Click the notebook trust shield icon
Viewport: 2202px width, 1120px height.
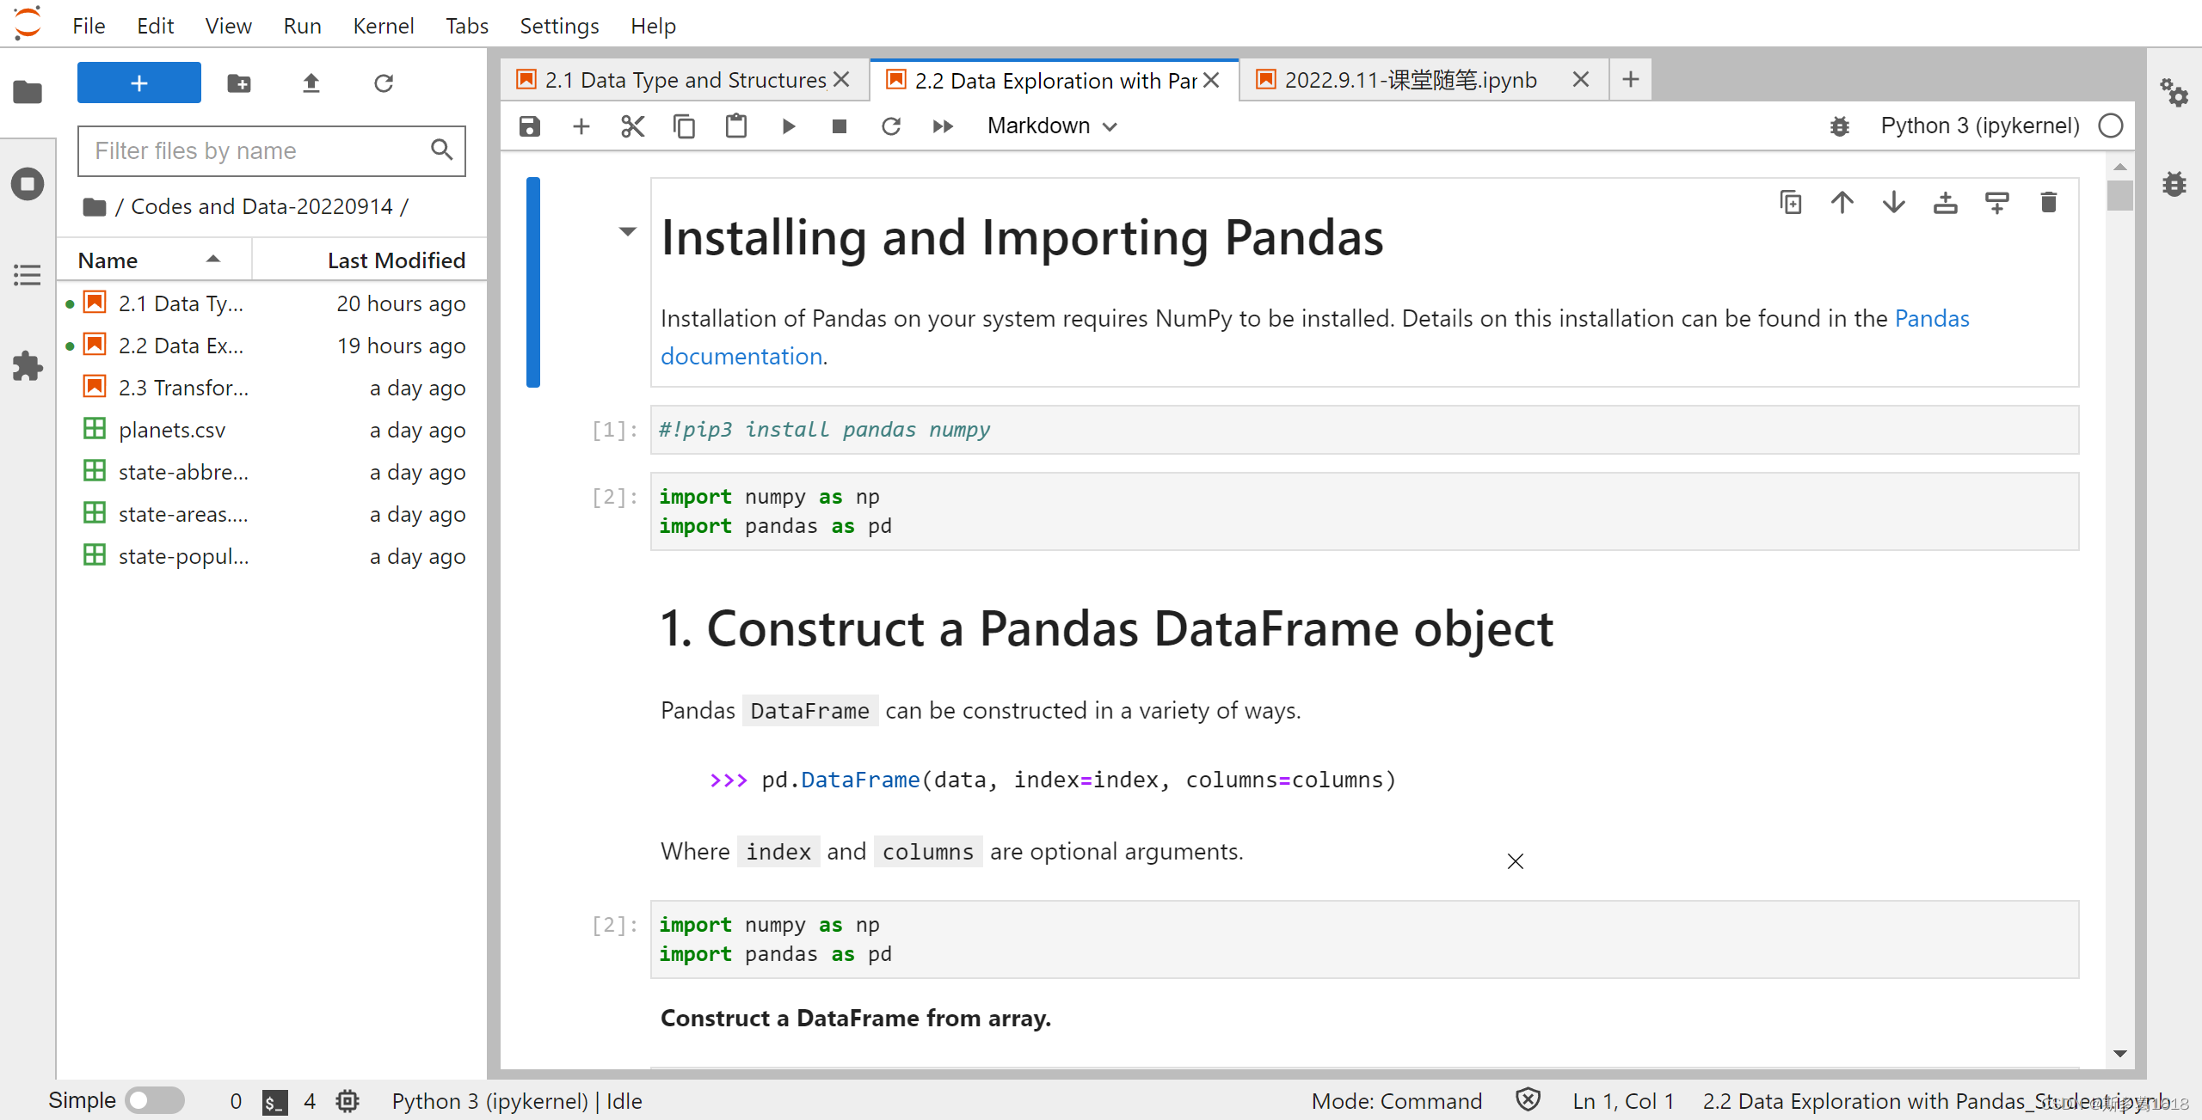tap(1528, 1100)
